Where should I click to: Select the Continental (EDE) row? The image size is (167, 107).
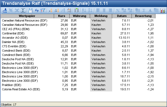click(78, 33)
